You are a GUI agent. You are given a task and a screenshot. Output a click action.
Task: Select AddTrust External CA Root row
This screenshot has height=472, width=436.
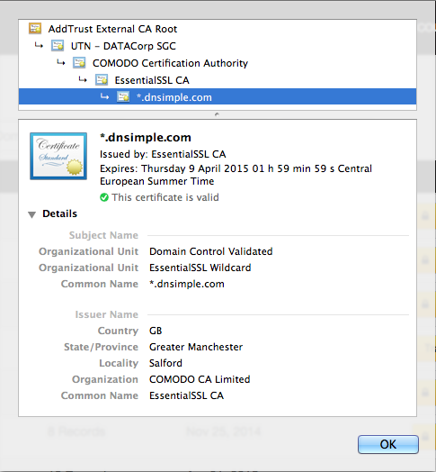(218, 29)
